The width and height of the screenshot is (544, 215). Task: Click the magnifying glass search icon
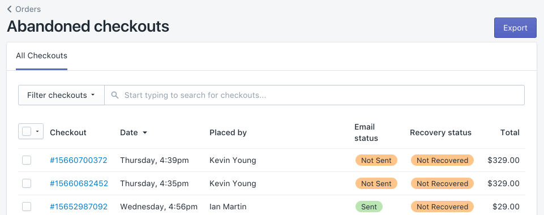point(115,95)
